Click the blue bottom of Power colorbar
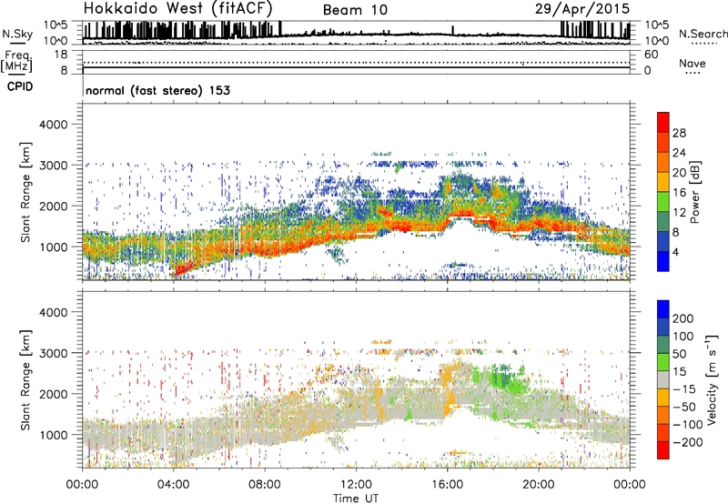The width and height of the screenshot is (728, 504). point(663,261)
